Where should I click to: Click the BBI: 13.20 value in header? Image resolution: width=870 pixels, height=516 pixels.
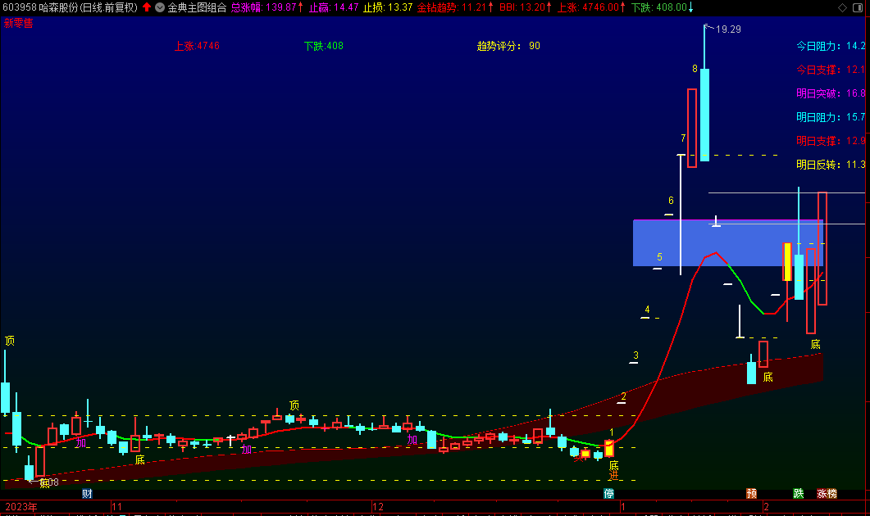click(x=525, y=7)
